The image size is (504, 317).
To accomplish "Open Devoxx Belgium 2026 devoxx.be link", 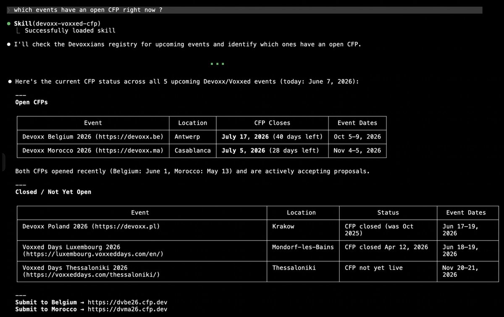I will coord(129,137).
